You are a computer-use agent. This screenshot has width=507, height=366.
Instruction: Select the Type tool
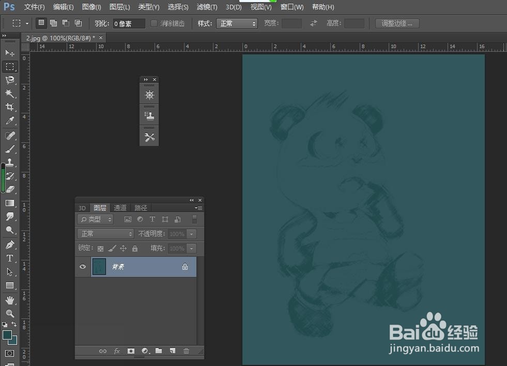10,258
